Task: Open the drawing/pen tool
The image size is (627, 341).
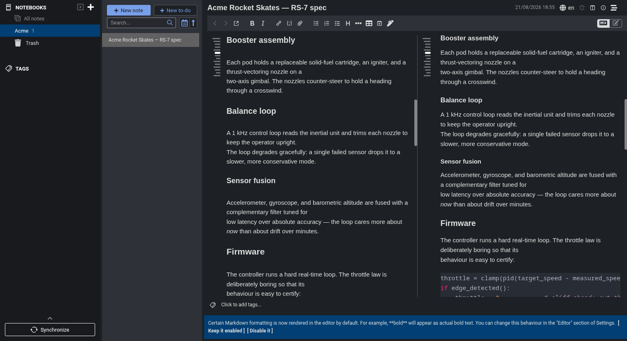Action: [390, 23]
